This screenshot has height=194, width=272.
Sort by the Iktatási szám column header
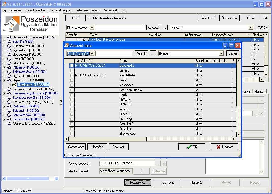click(97, 61)
